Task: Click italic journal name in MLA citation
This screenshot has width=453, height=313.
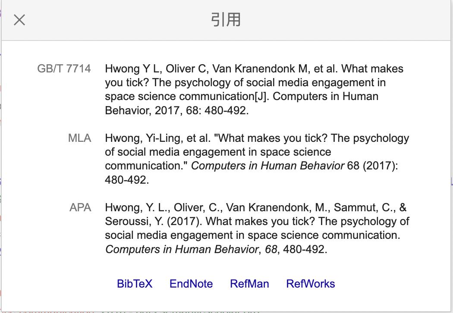Action: coord(267,166)
